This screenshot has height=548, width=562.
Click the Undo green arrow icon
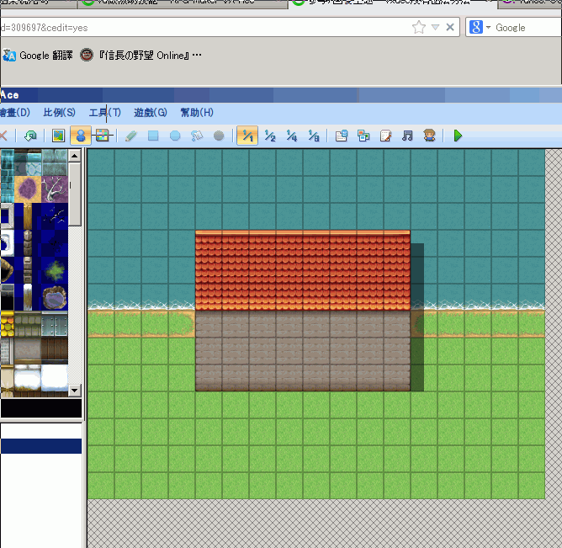coord(30,136)
